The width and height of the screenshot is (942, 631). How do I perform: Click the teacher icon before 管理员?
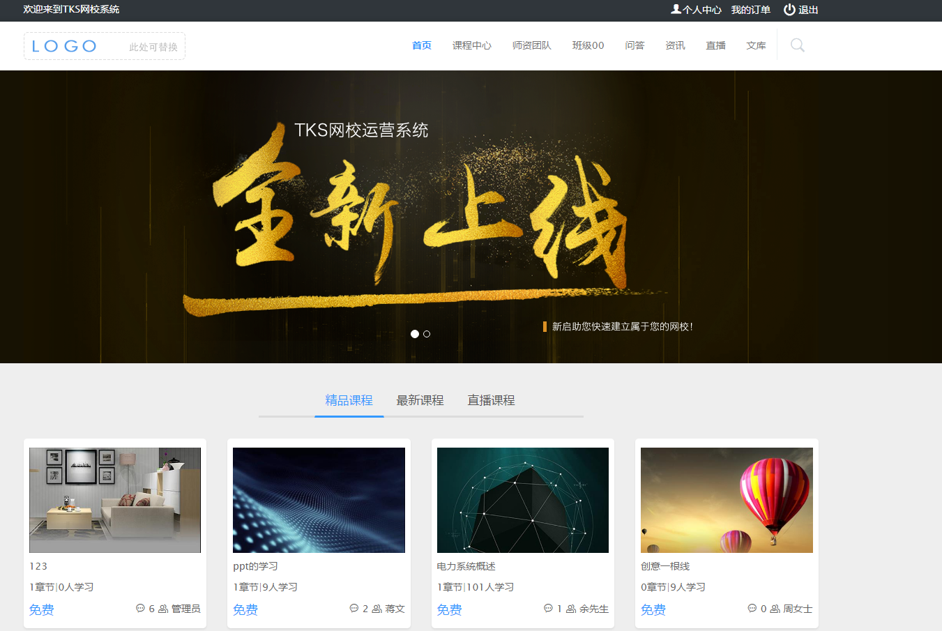[x=163, y=609]
